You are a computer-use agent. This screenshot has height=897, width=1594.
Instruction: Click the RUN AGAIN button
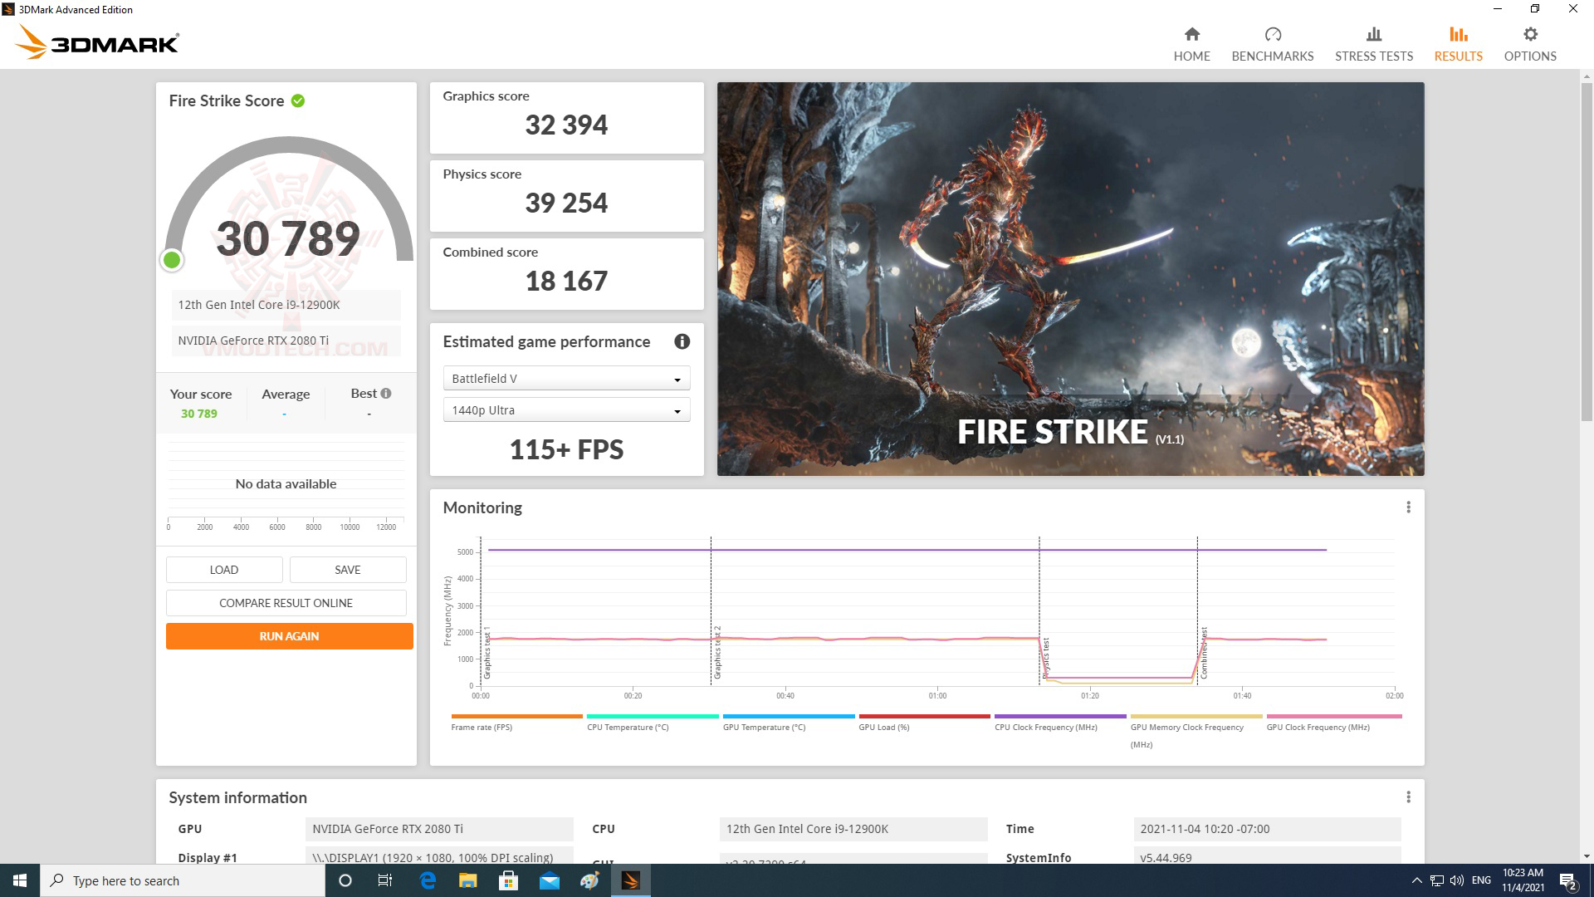click(288, 636)
